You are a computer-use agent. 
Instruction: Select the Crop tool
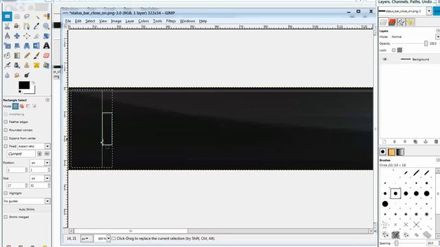(36, 36)
